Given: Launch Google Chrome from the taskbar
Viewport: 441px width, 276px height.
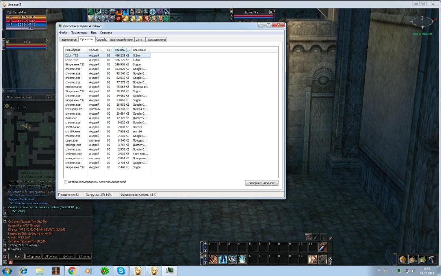Looking at the screenshot, I should pyautogui.click(x=72, y=271).
